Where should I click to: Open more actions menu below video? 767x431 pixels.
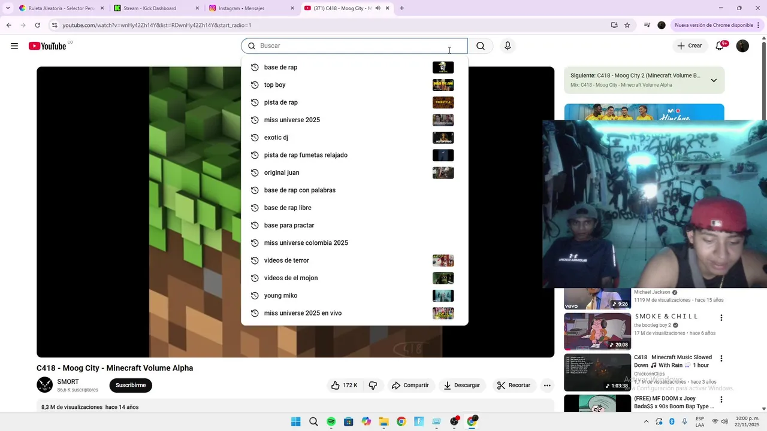pos(547,386)
